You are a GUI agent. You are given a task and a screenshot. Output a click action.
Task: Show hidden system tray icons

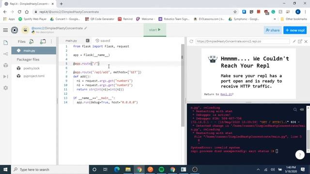point(258,170)
